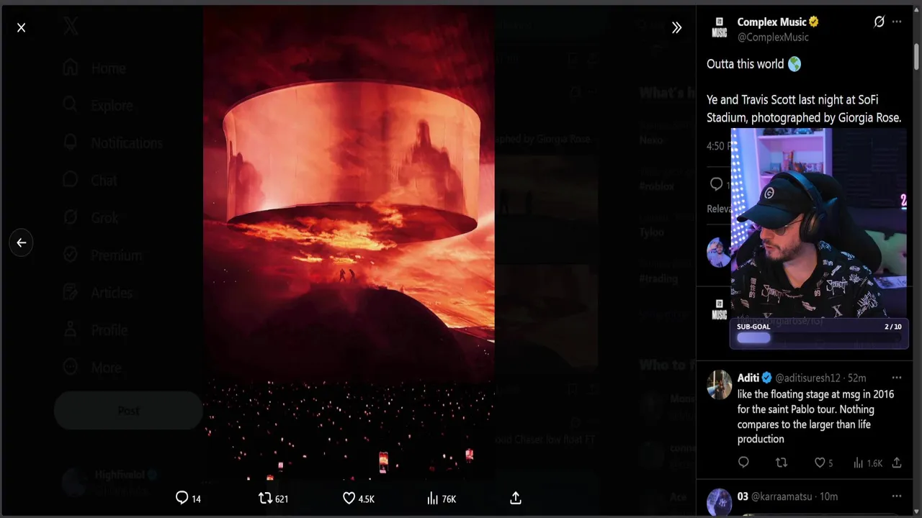Repost Aditi's comment
Image resolution: width=922 pixels, height=518 pixels.
coord(781,463)
